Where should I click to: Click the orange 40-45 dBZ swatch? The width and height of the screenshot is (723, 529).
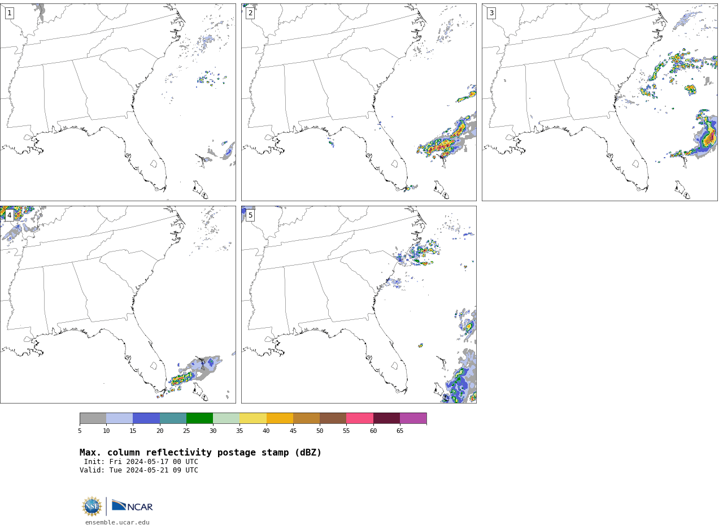point(280,418)
